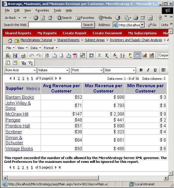
Task: Click the Design mode ruler icon
Action: [x=8, y=56]
